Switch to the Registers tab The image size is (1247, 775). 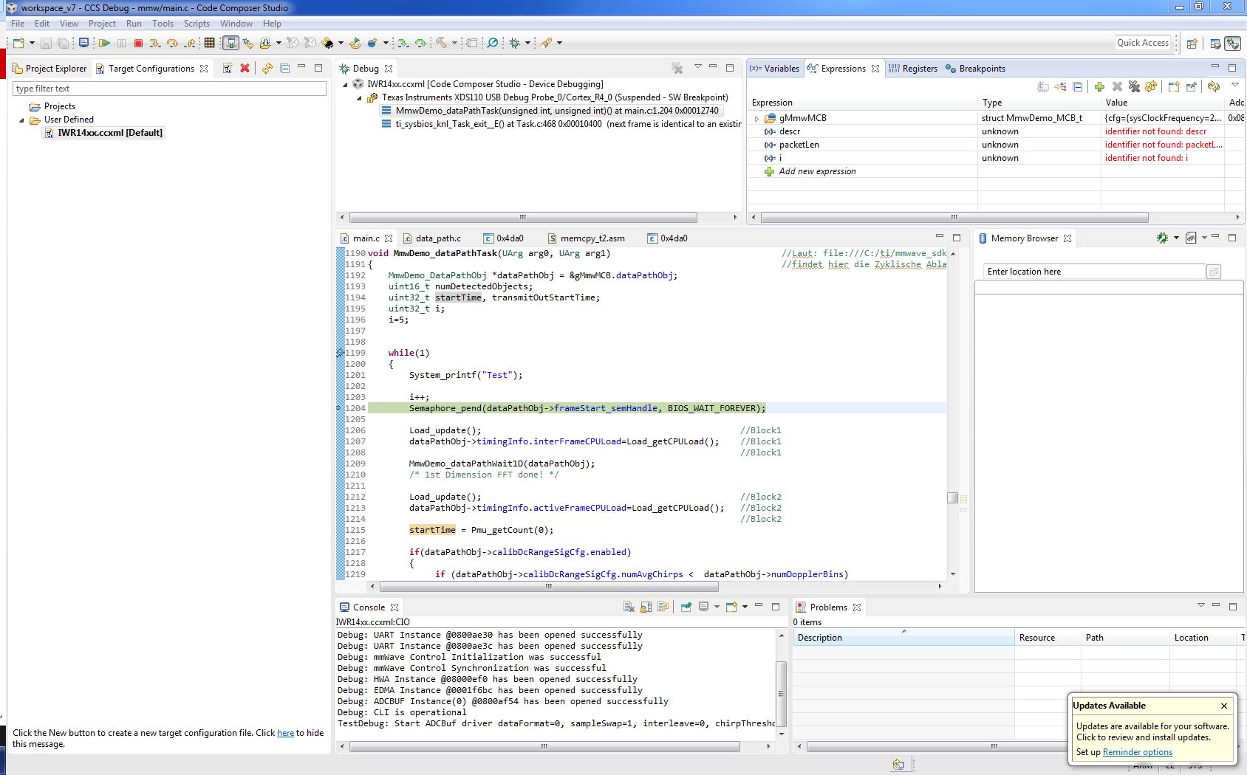[912, 69]
